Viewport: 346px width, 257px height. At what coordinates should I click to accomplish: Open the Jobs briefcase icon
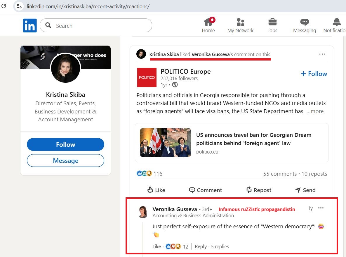272,22
